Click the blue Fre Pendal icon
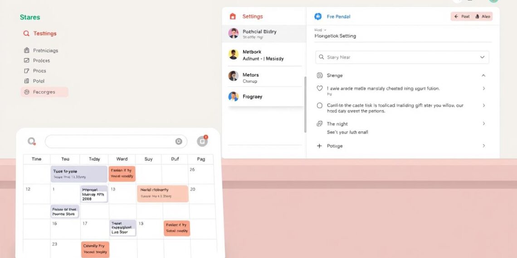Image resolution: width=517 pixels, height=258 pixels. [318, 16]
